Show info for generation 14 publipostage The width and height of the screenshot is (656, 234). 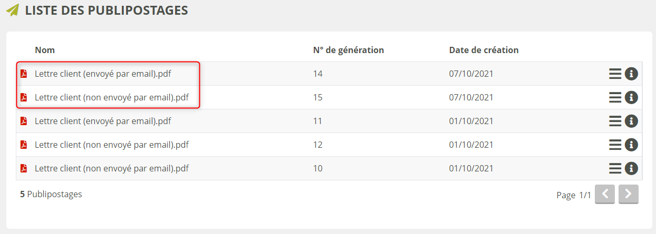click(x=631, y=74)
